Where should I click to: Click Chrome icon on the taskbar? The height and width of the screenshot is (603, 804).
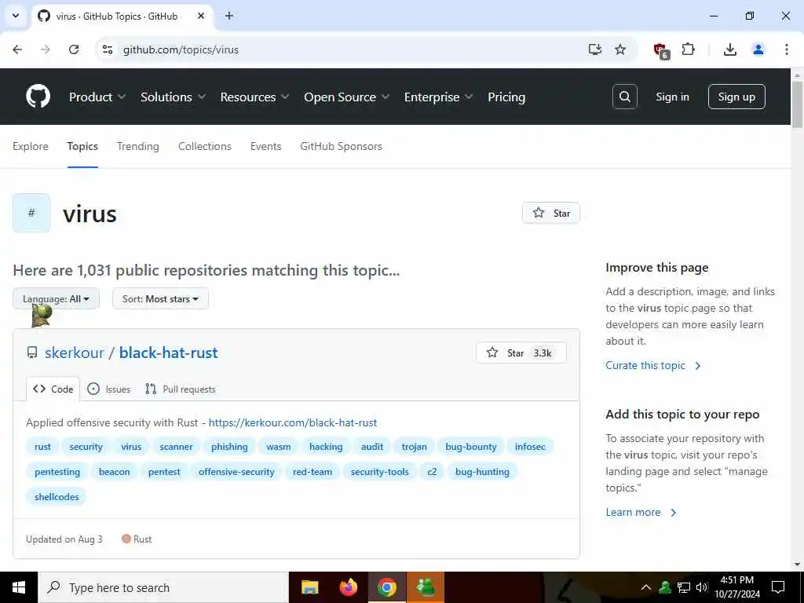coord(387,587)
